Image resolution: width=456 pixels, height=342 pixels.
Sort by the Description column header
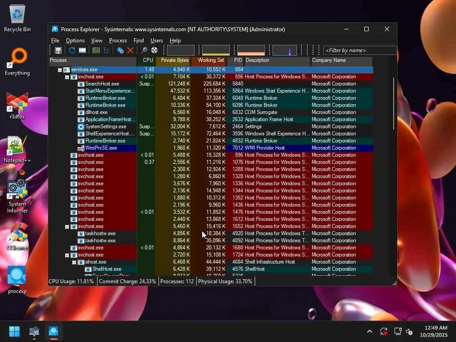tap(277, 61)
